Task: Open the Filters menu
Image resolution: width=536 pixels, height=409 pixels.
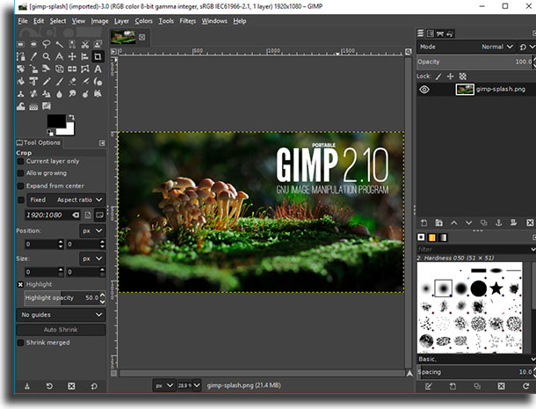Action: tap(188, 21)
